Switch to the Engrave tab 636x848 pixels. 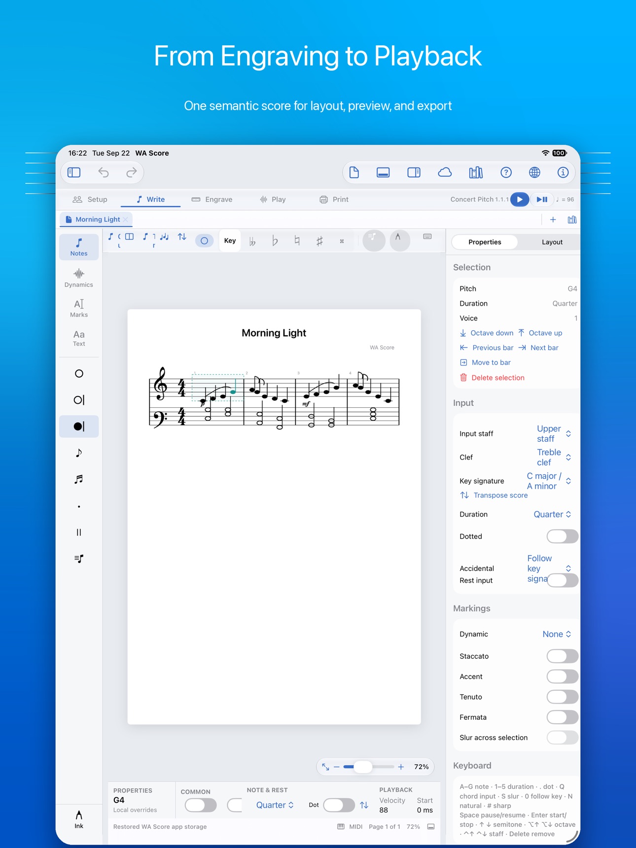coord(212,200)
